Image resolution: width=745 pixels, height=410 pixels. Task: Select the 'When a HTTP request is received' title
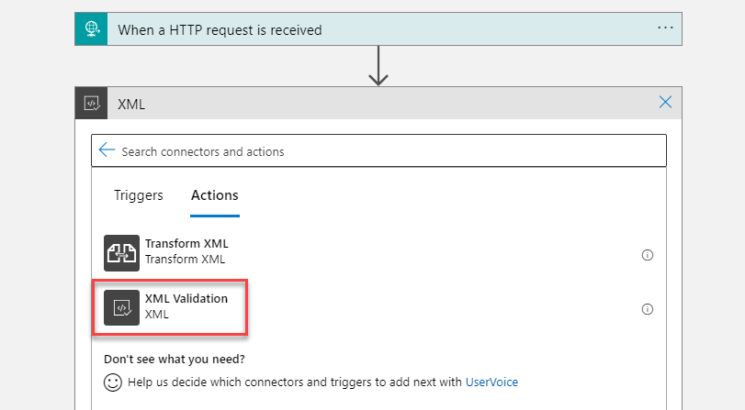(220, 30)
